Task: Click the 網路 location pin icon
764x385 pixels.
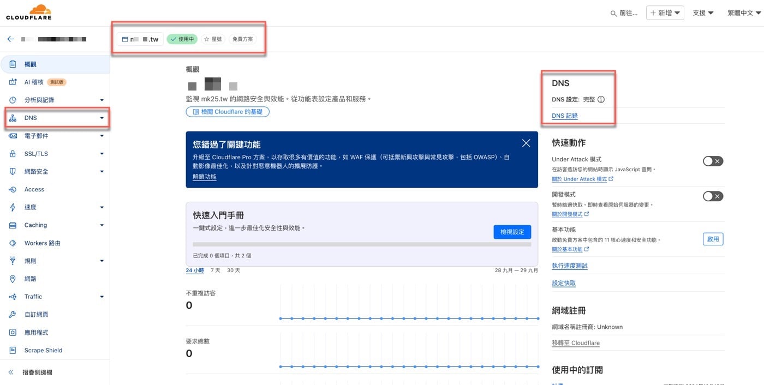Action: tap(13, 279)
